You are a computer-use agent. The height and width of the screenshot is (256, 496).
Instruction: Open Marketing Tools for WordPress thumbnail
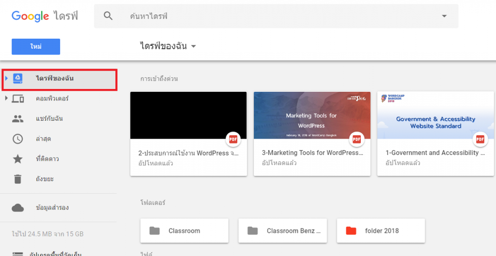tap(312, 115)
